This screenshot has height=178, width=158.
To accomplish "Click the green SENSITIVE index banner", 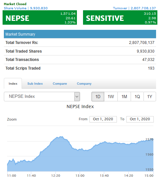I will click(x=120, y=18).
